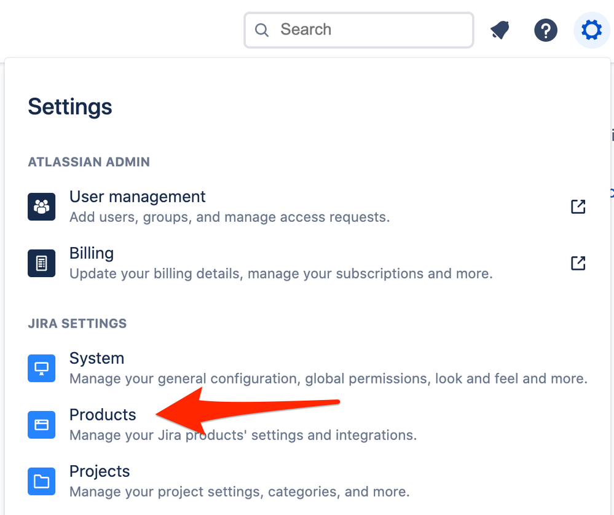Click the JIRA SETTINGS section heading
This screenshot has height=515, width=614.
point(77,323)
